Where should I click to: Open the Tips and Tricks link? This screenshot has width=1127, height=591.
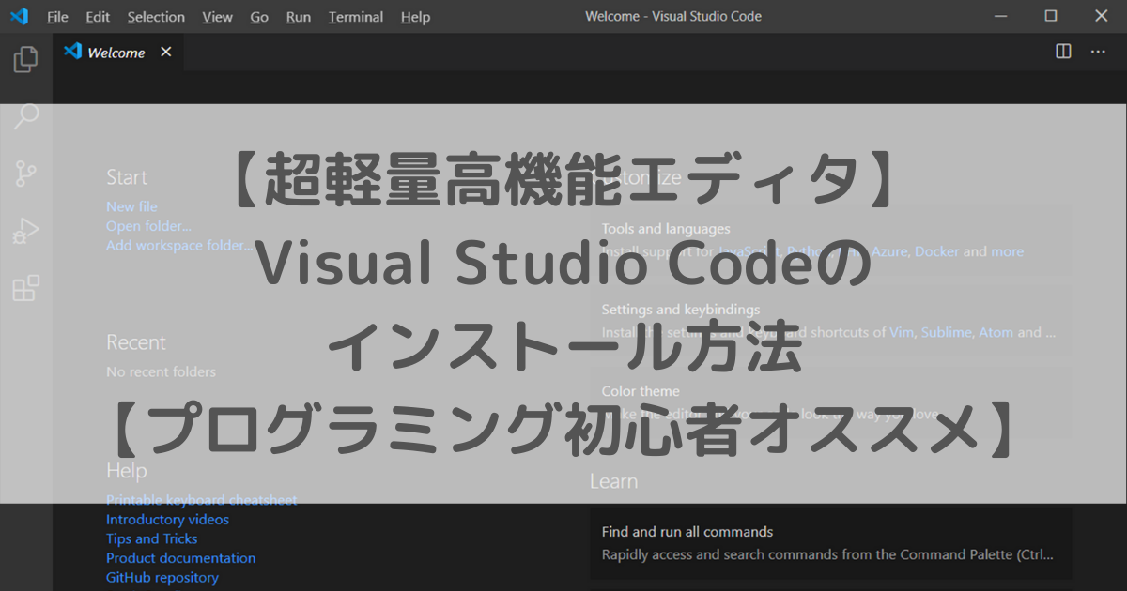(x=151, y=538)
